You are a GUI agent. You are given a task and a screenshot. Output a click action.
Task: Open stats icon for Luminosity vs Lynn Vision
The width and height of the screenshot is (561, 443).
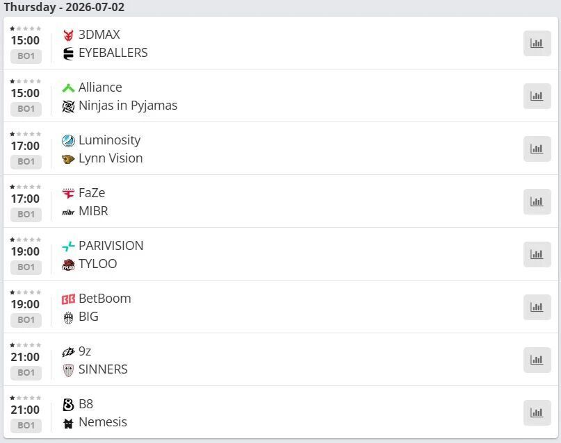[x=537, y=149]
